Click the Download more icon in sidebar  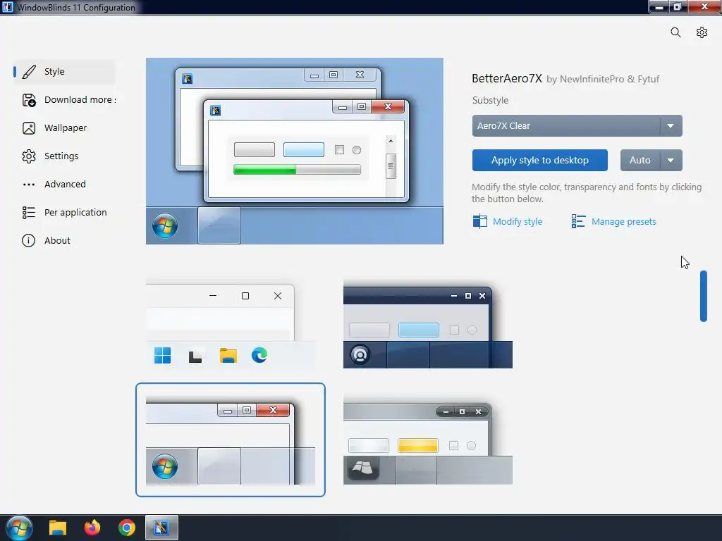[28, 100]
